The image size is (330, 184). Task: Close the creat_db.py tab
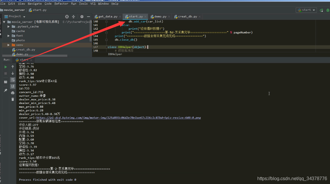tap(199, 17)
